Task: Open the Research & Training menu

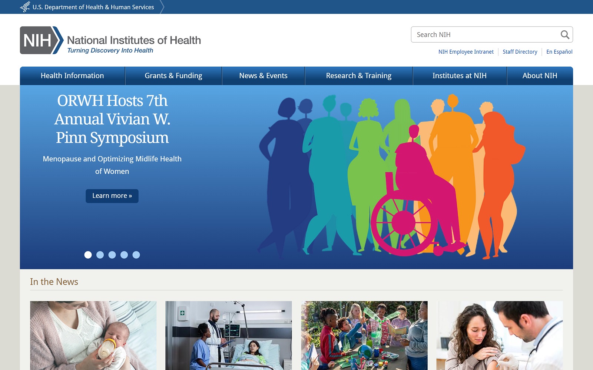Action: pos(358,76)
